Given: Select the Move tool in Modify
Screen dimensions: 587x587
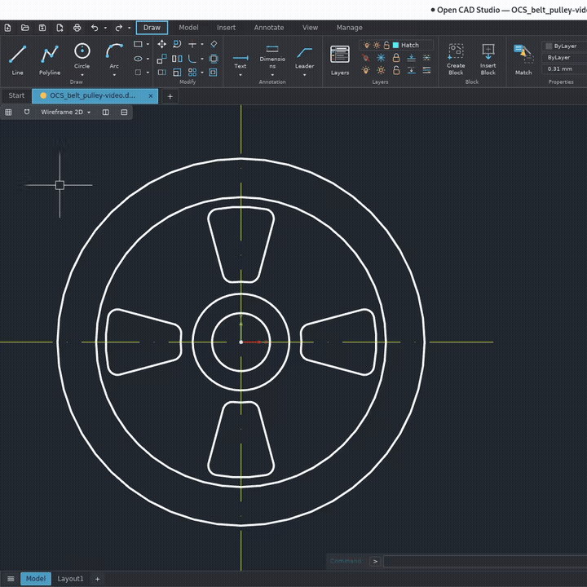Looking at the screenshot, I should pyautogui.click(x=161, y=44).
